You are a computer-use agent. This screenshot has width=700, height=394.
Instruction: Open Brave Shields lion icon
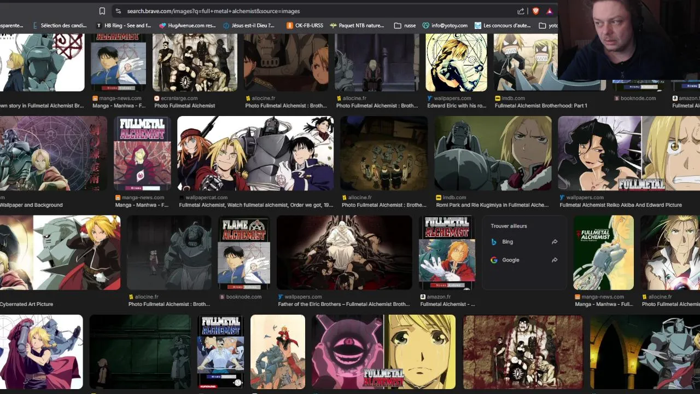(535, 11)
